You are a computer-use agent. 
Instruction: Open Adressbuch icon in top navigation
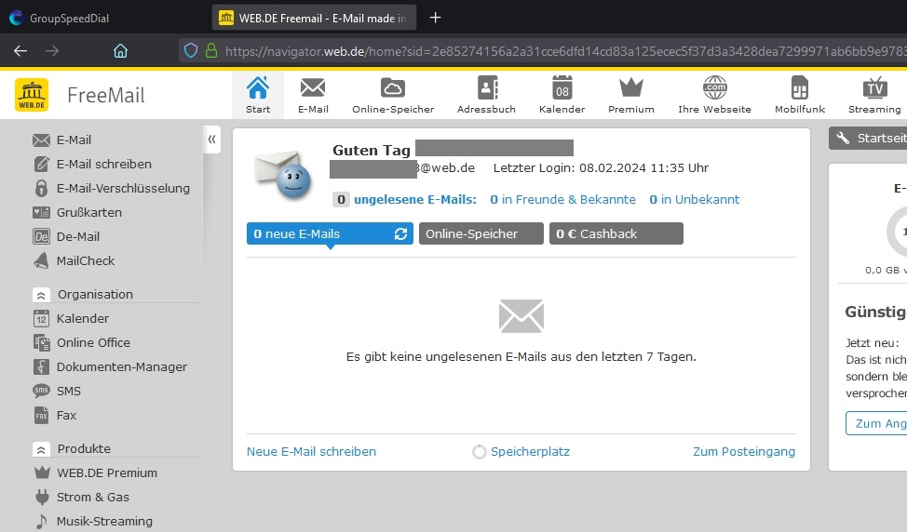[x=487, y=87]
